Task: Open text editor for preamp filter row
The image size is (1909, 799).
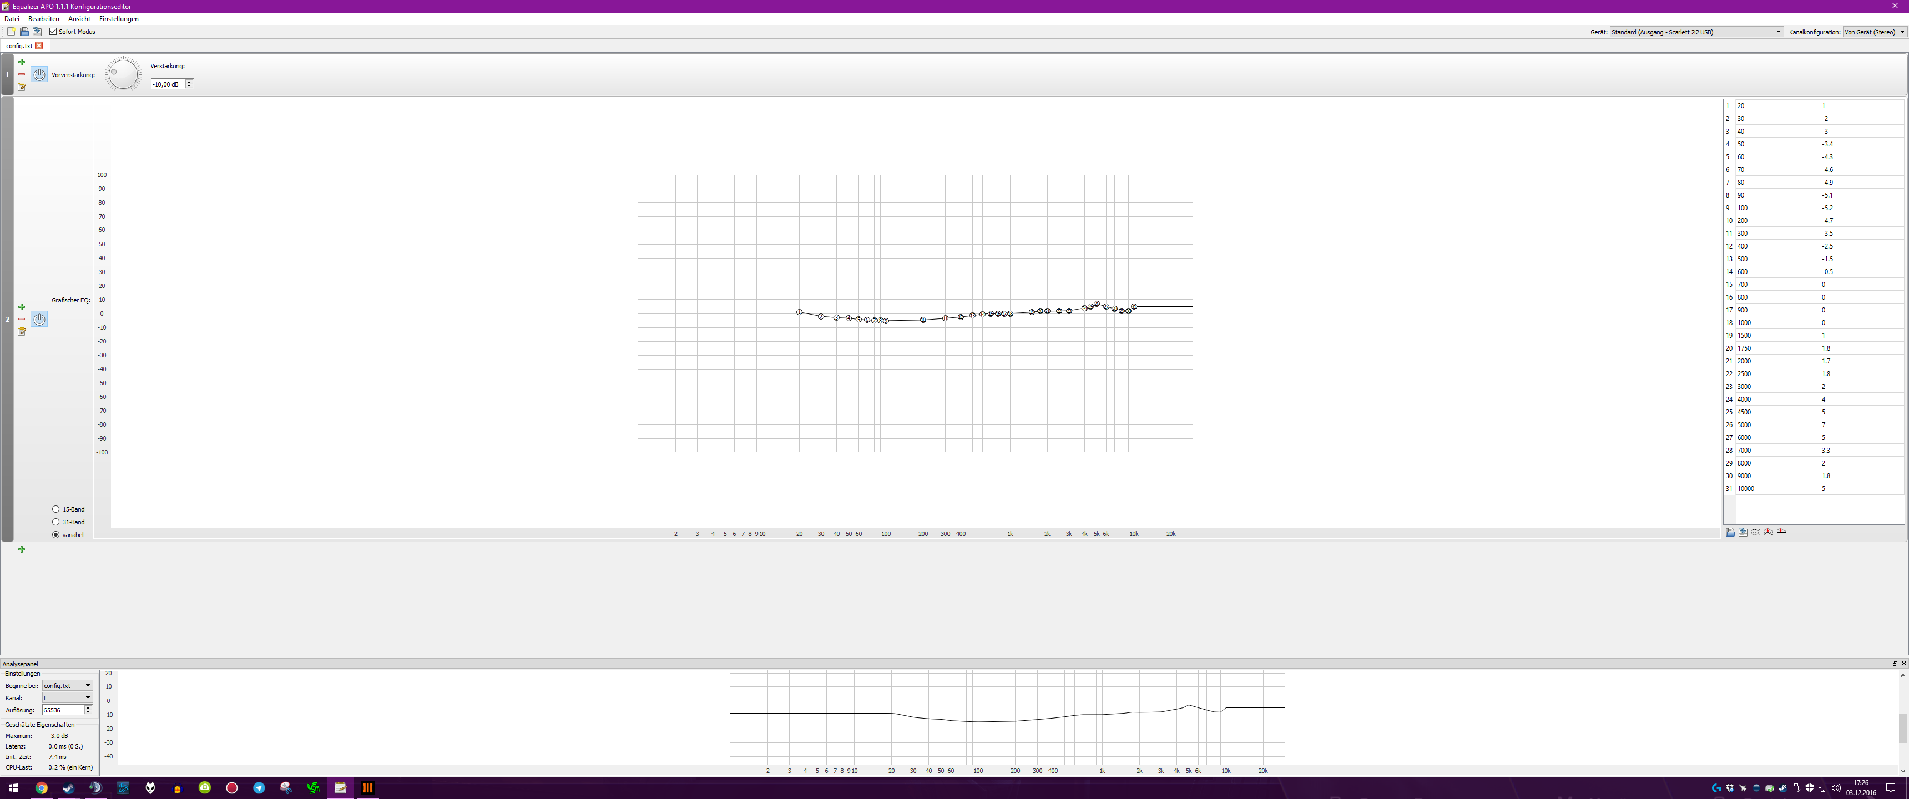Action: pyautogui.click(x=22, y=88)
